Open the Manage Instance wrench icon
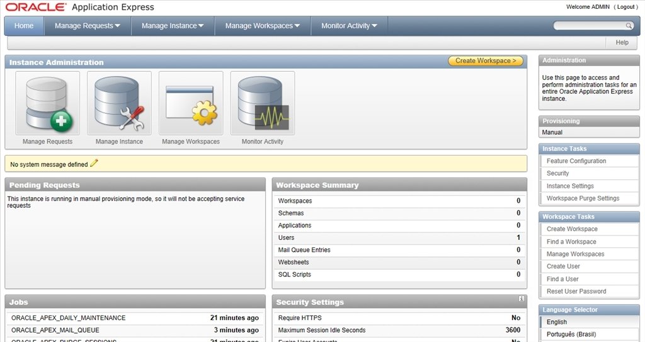This screenshot has height=342, width=645. click(x=119, y=103)
